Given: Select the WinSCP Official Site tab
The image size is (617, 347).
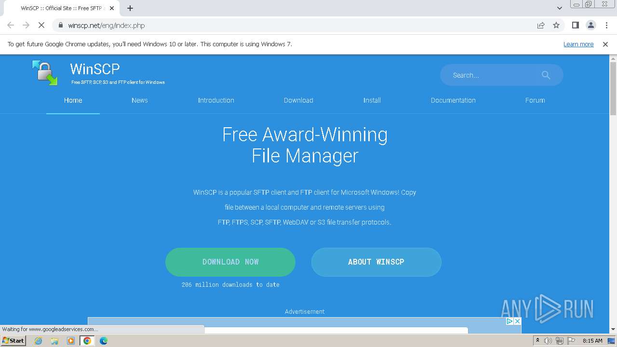Looking at the screenshot, I should point(63,8).
